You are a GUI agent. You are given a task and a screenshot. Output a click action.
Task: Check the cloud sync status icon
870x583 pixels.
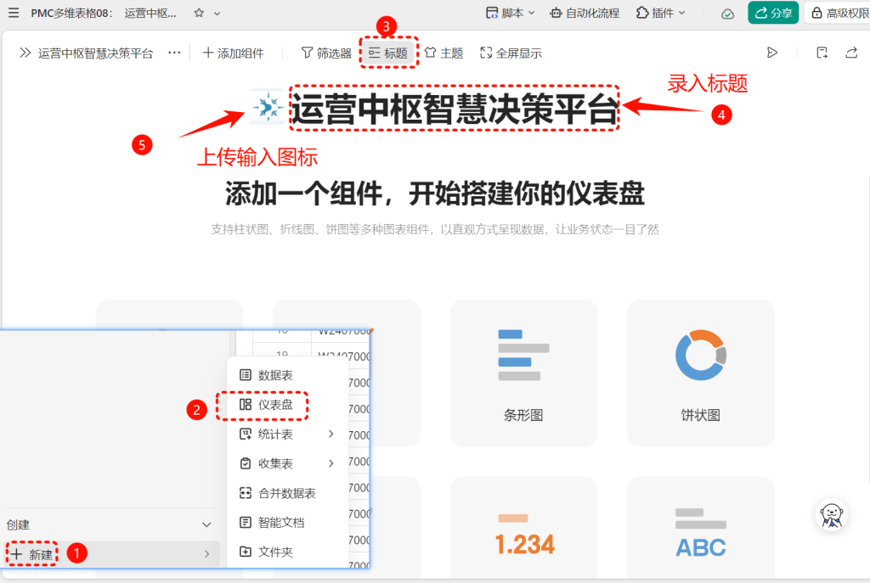727,14
